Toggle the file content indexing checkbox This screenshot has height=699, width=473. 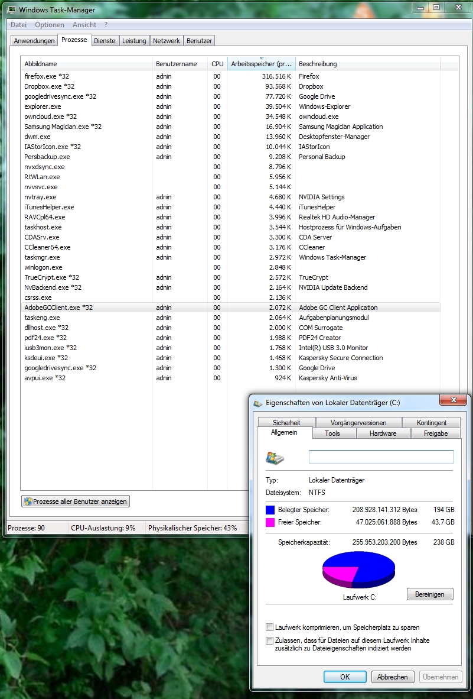pyautogui.click(x=269, y=640)
